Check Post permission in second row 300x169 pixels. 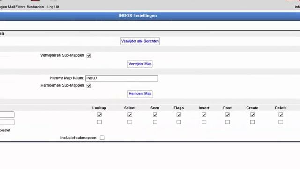(227, 122)
